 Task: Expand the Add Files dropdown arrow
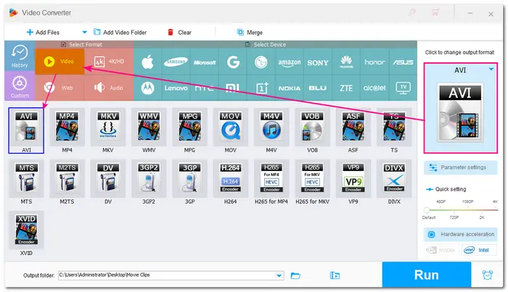[84, 33]
